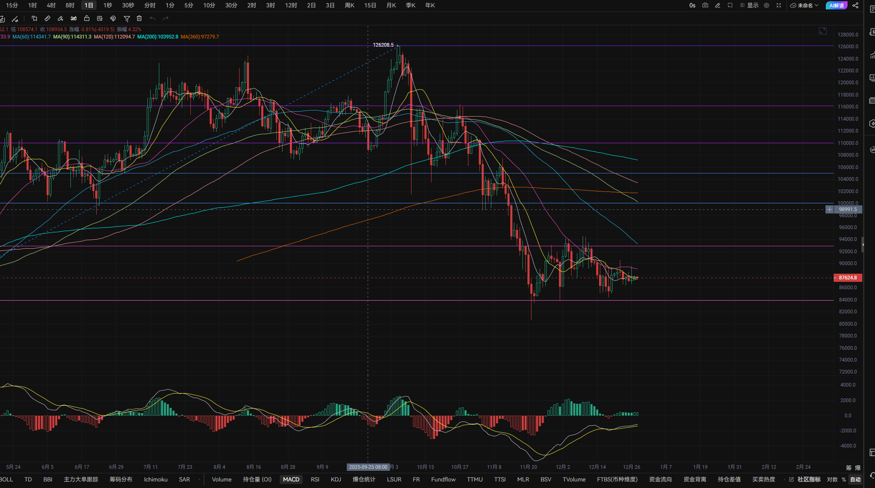Screen dimensions: 875x488
Task: Toggle the padlock lock-drawings icon
Action: coord(87,18)
